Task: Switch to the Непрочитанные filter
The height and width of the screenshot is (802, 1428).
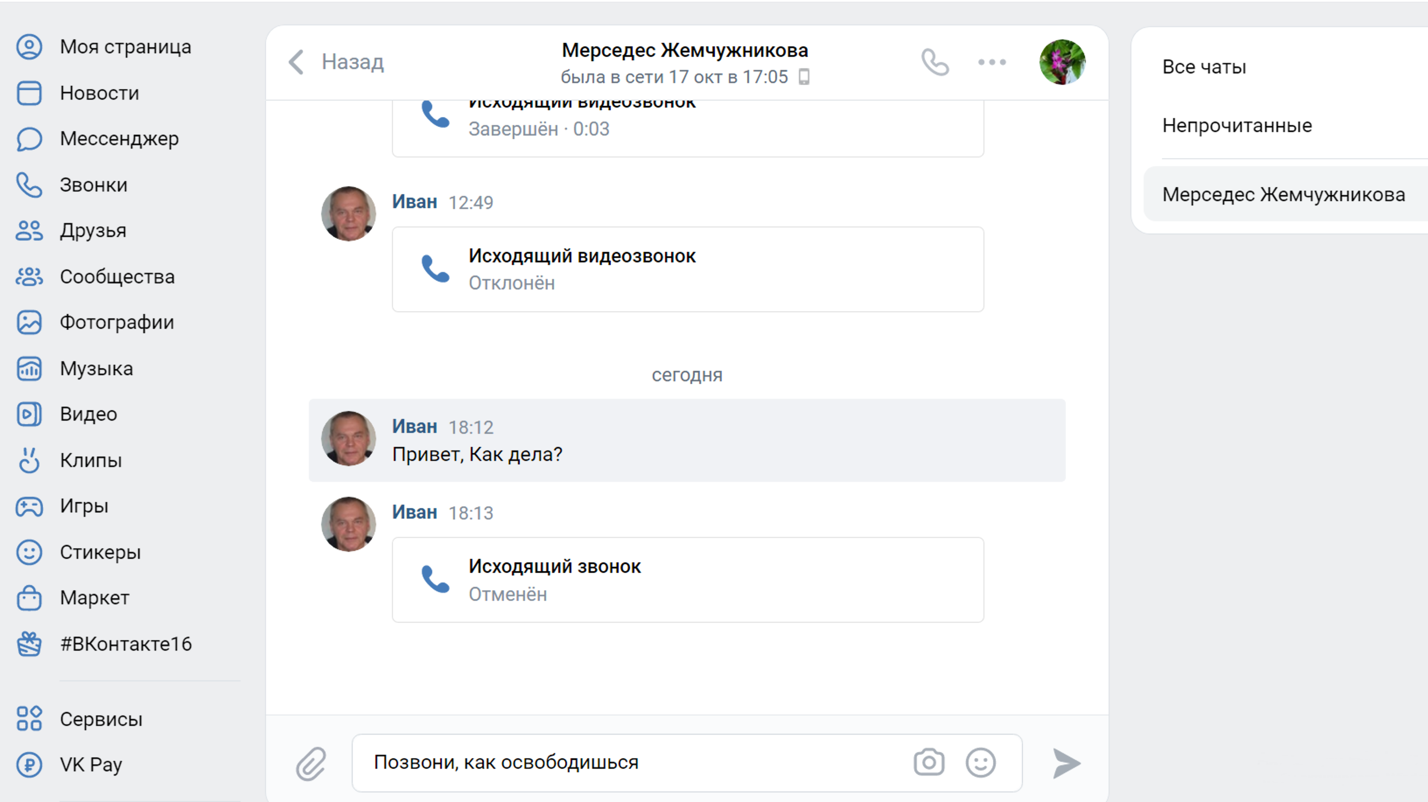Action: pos(1237,125)
